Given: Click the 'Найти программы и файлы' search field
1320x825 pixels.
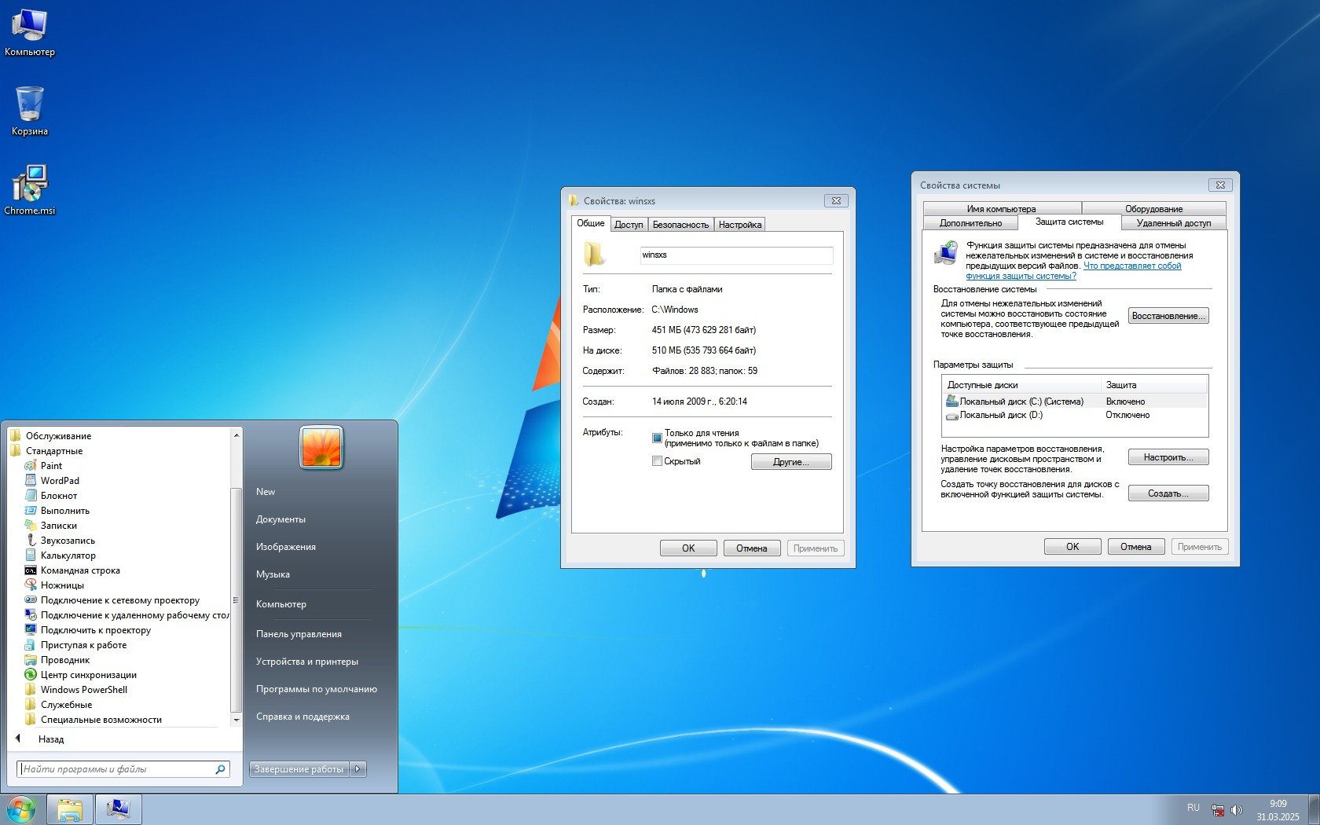Looking at the screenshot, I should 118,769.
